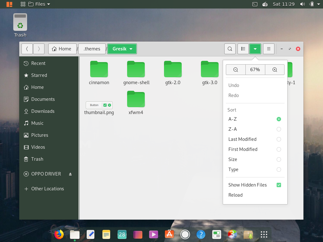The width and height of the screenshot is (323, 242).
Task: Go to Recent in sidebar
Action: (x=49, y=63)
